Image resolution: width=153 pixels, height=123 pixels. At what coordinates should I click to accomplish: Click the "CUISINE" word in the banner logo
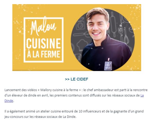pos(44,43)
